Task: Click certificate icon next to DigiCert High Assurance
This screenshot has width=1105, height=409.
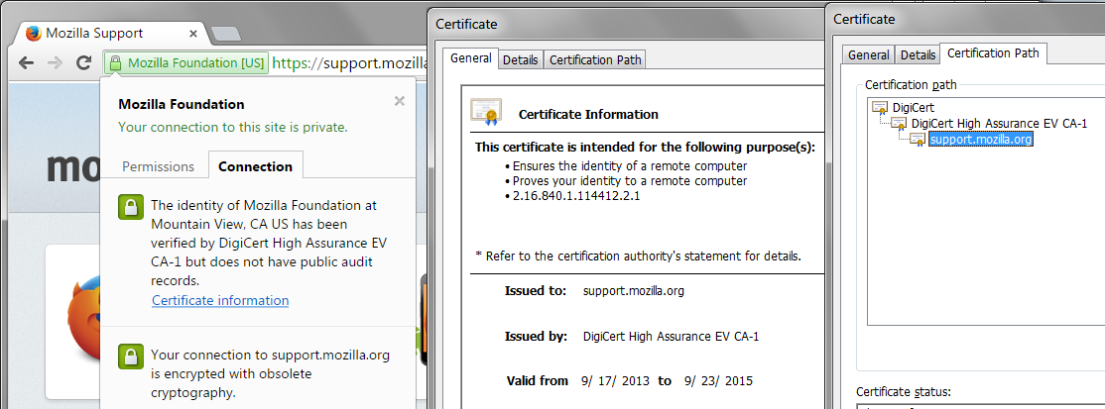Action: pyautogui.click(x=900, y=124)
